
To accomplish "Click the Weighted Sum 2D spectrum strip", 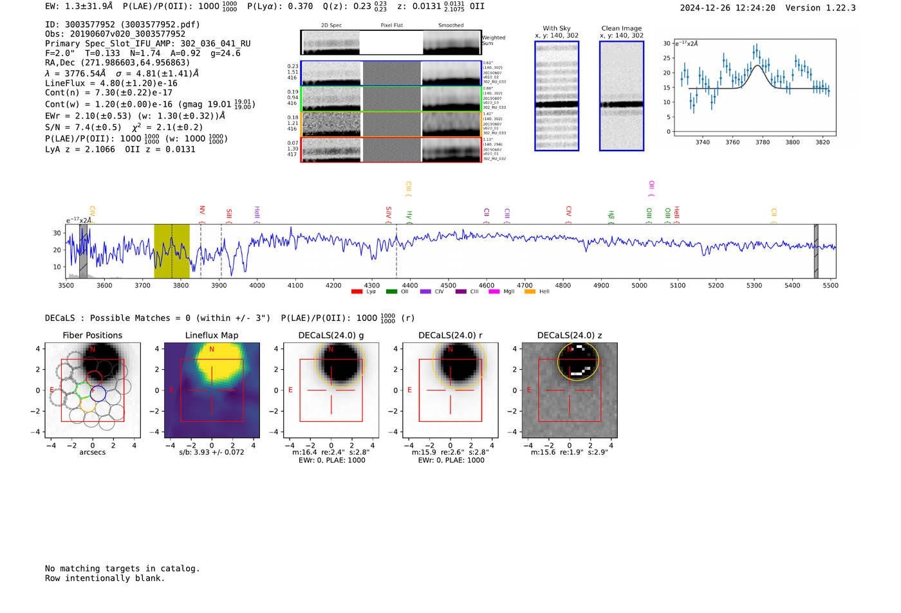I will click(391, 42).
